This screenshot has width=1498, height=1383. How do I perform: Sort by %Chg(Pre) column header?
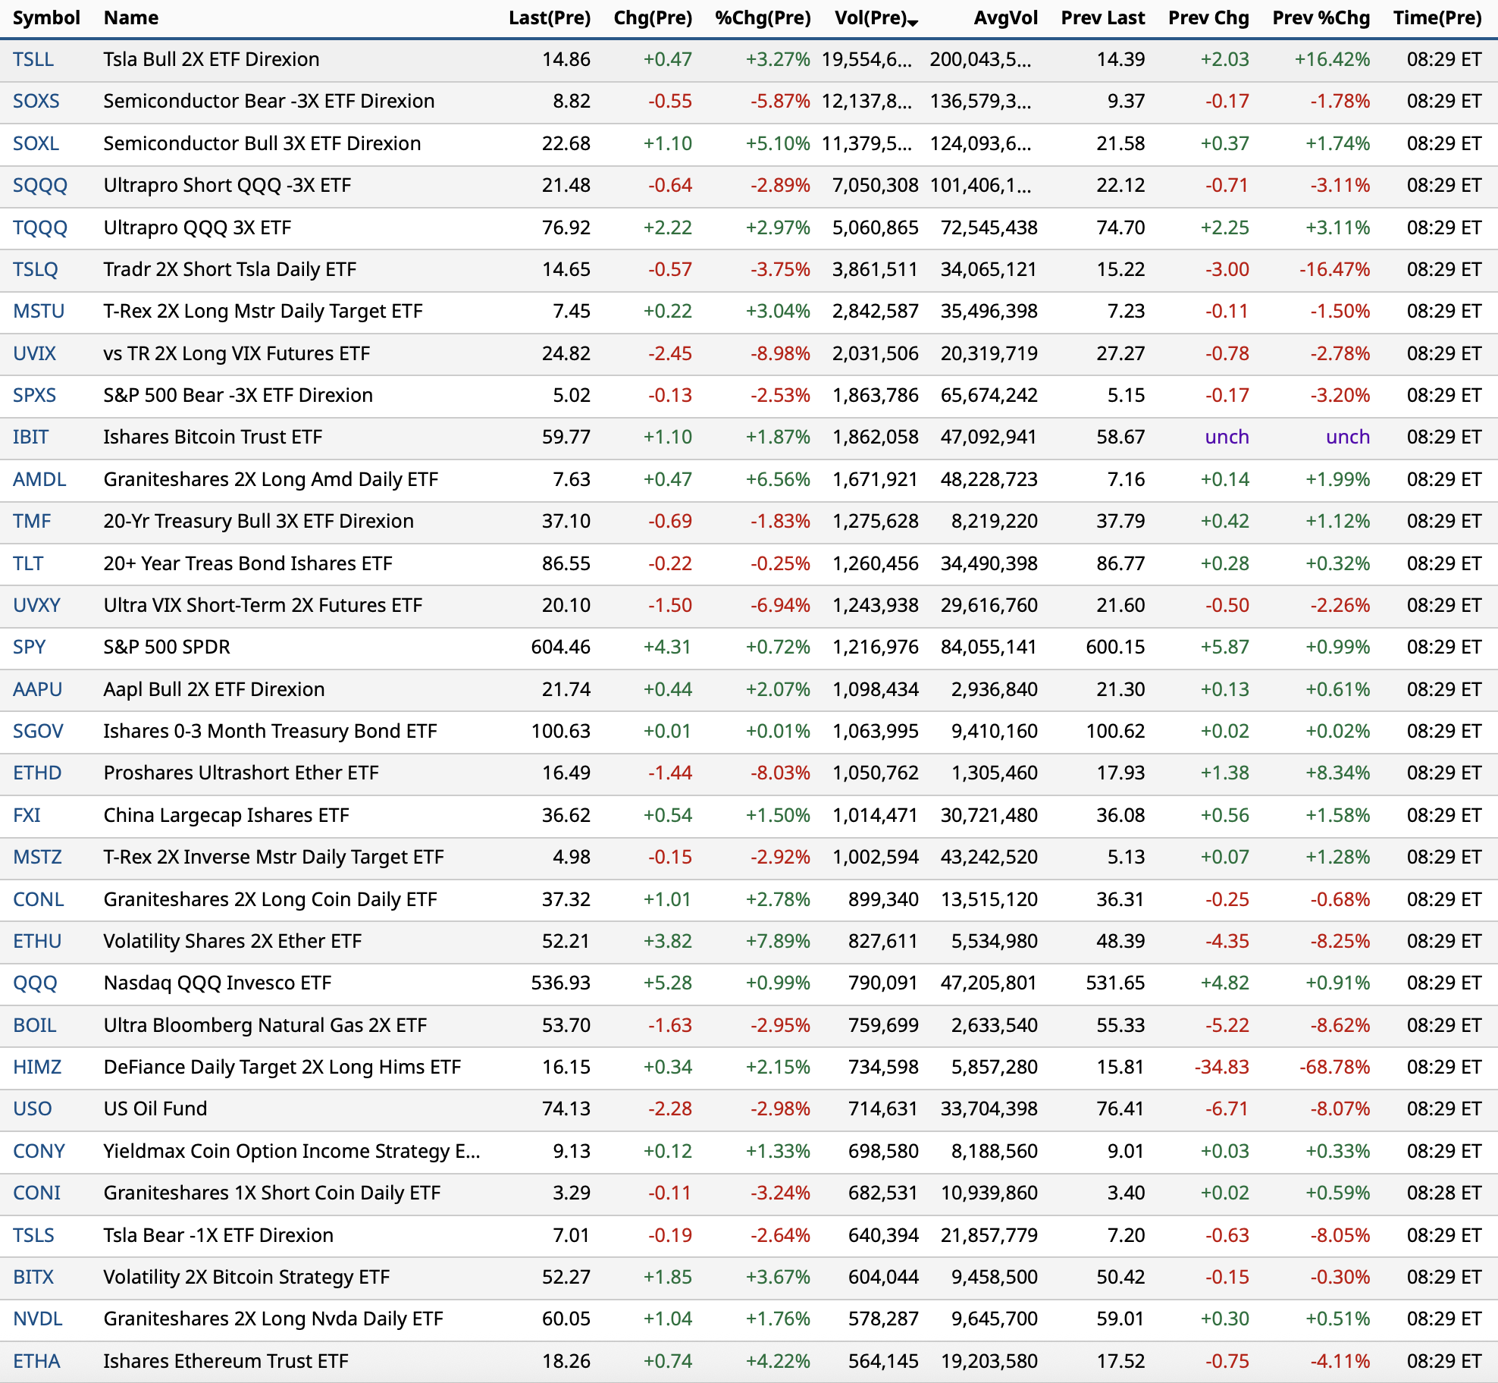(762, 17)
